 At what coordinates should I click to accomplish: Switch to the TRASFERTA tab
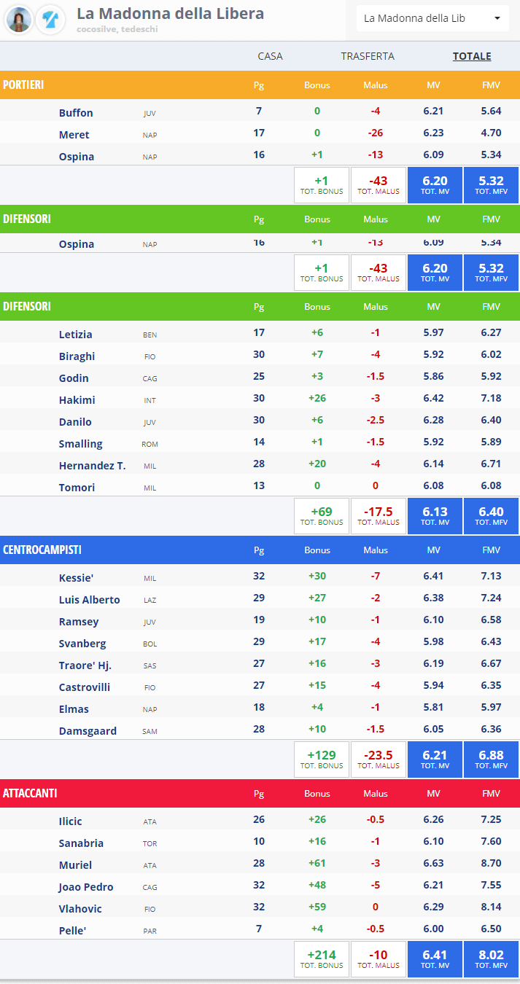click(368, 56)
